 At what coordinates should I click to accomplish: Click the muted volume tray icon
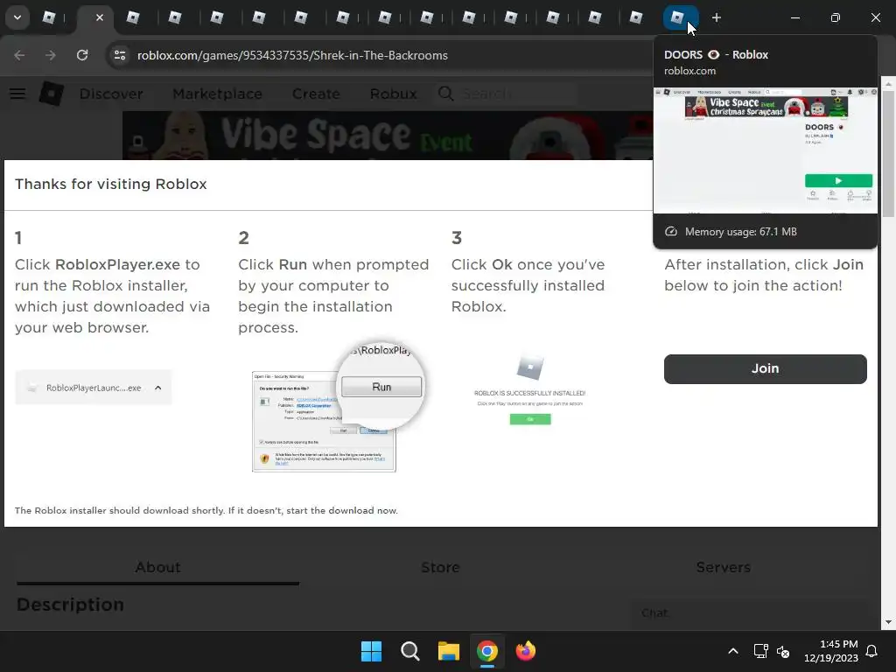tap(783, 651)
